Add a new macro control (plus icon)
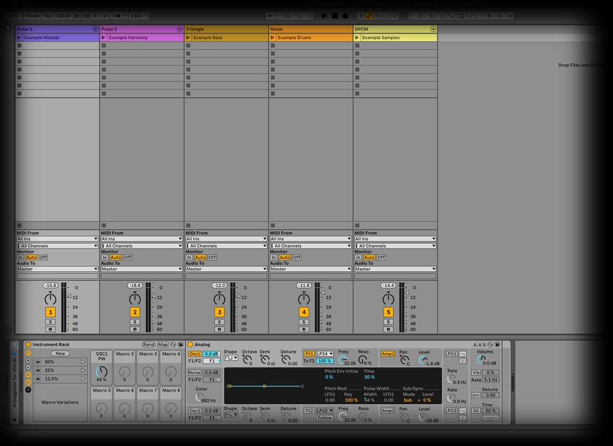Image resolution: width=613 pixels, height=446 pixels. coord(28,361)
